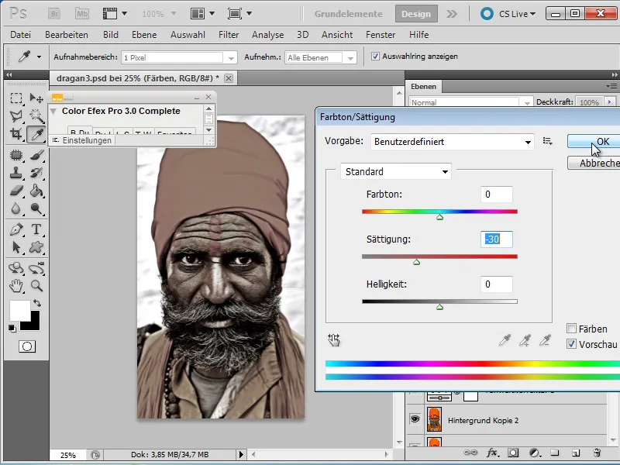Toggle the Vorschau checkbox
620x465 pixels.
pos(571,344)
